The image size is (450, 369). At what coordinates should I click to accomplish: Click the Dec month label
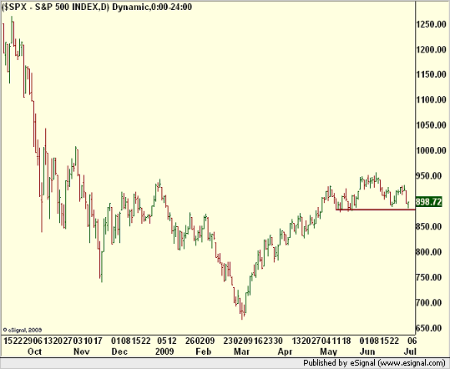[119, 351]
